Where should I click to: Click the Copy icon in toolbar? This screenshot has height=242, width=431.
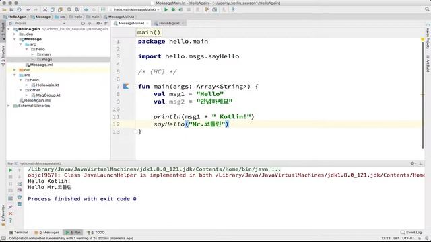pos(53,9)
